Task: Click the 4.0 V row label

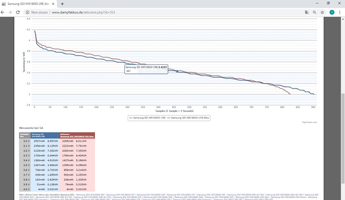Action: [x=26, y=189]
